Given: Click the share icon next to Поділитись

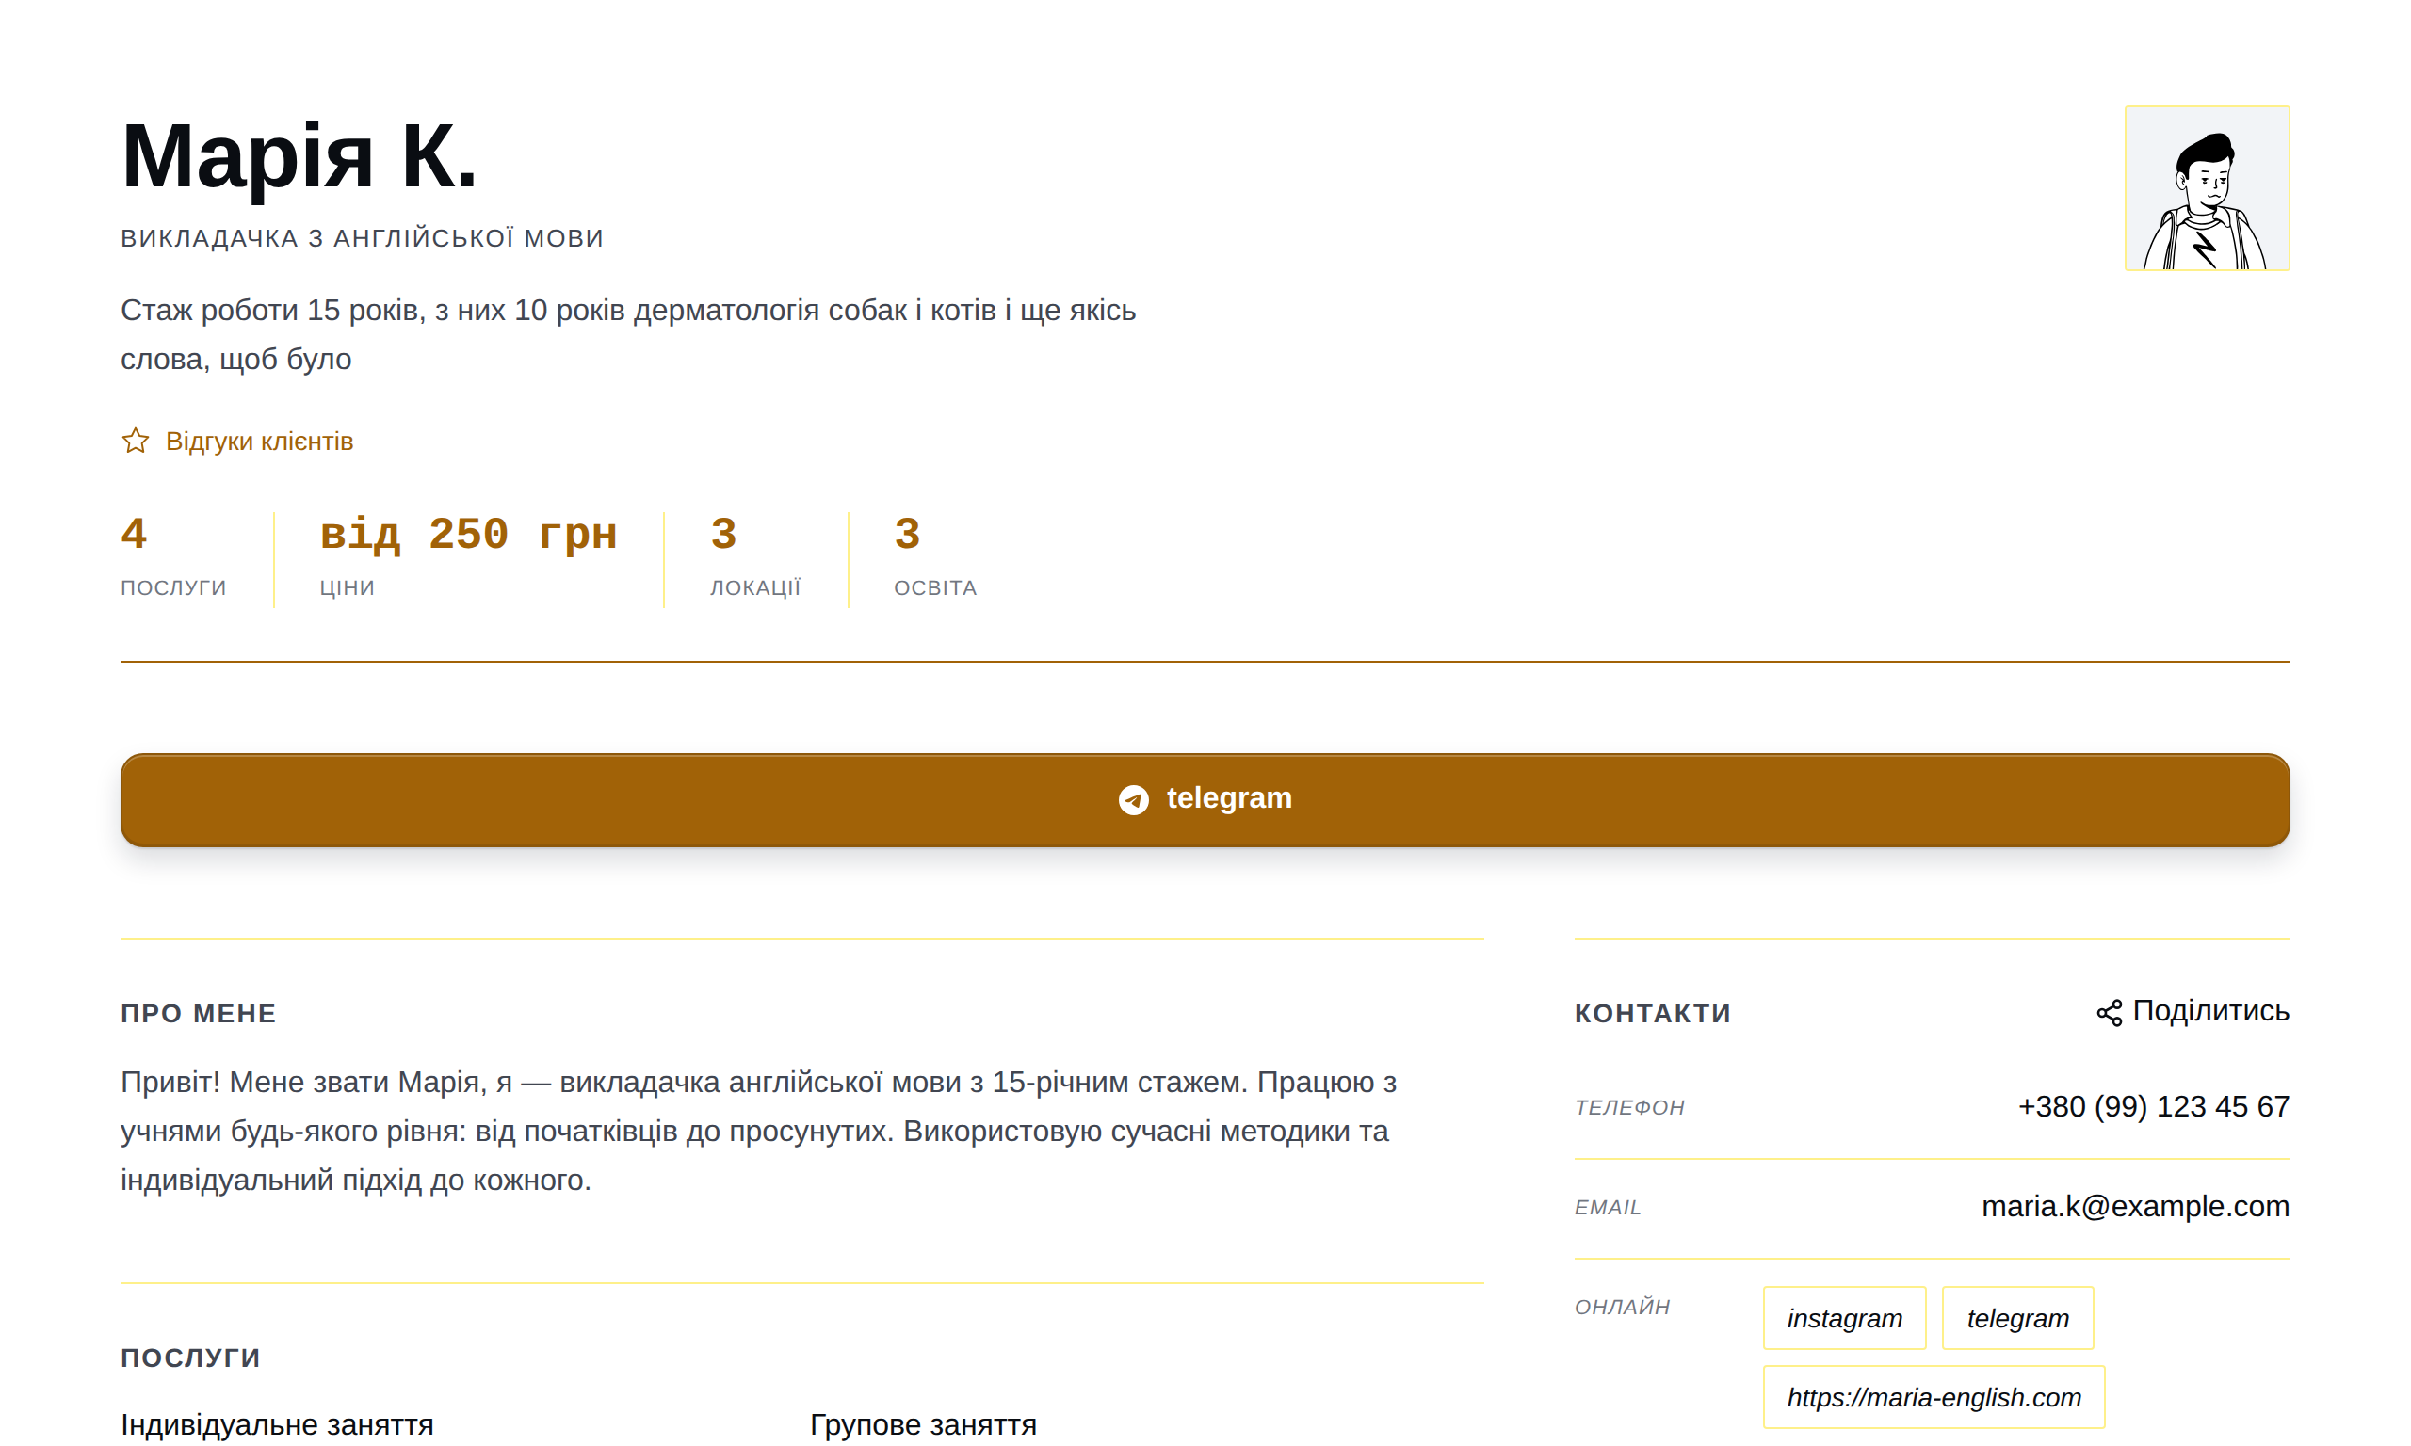Looking at the screenshot, I should [2109, 1012].
